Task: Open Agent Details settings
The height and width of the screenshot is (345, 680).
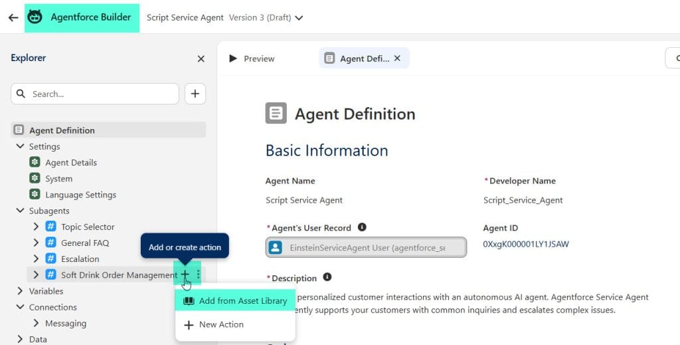Action: pos(71,162)
